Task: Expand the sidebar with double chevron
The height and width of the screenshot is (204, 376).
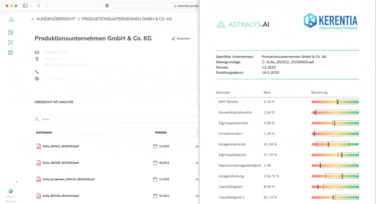Action: tap(17, 182)
